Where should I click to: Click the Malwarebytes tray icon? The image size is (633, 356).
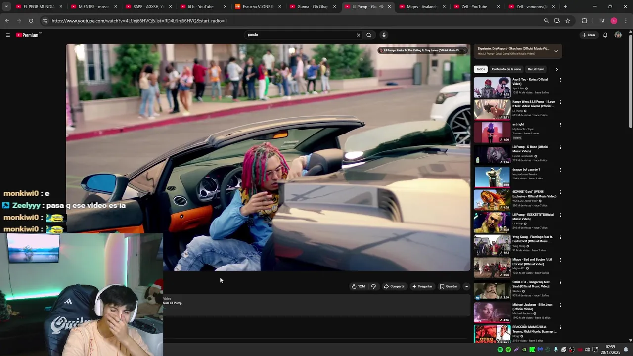tap(540, 350)
